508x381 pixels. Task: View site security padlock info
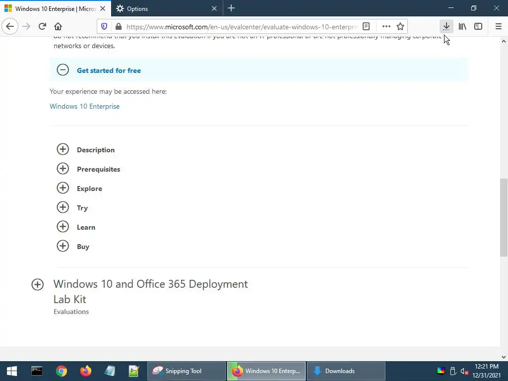(x=118, y=27)
